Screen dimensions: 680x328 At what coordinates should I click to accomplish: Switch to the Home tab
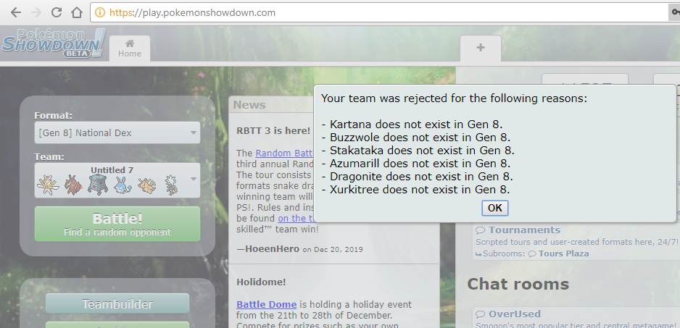[x=130, y=48]
